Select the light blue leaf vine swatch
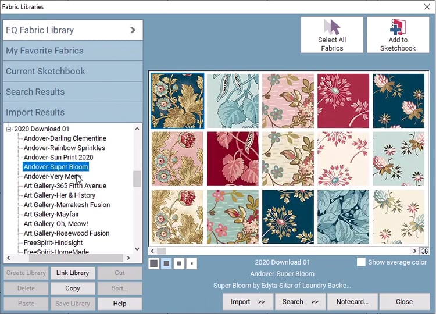This screenshot has height=314, width=436. click(233, 101)
